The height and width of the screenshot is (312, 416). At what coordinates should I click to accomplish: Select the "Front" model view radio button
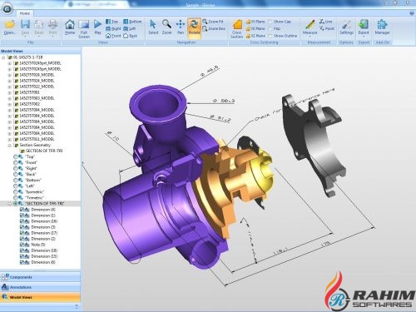(x=16, y=163)
